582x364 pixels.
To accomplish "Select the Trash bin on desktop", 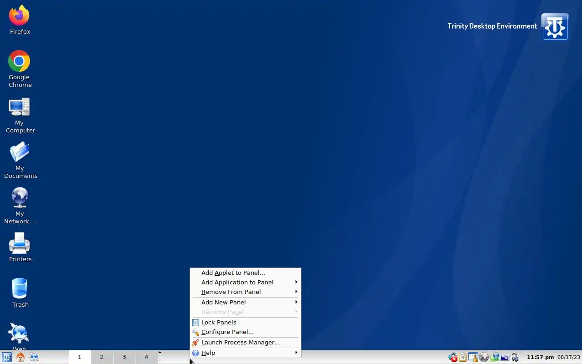I will pyautogui.click(x=20, y=293).
